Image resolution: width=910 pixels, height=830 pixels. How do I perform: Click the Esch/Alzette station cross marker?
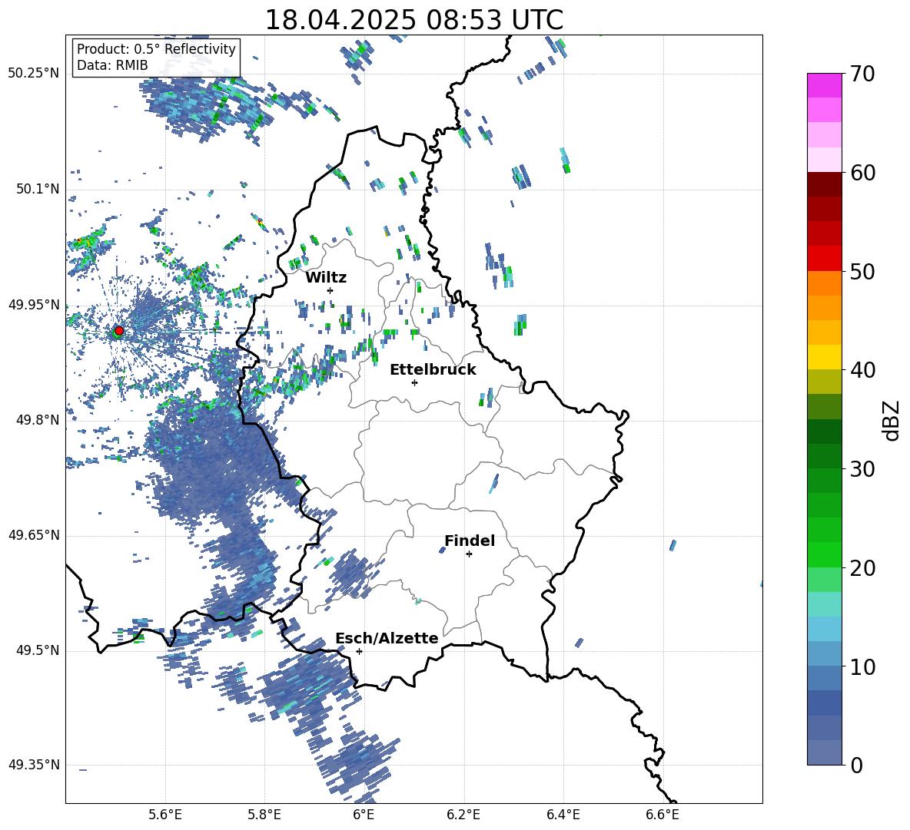pos(359,651)
